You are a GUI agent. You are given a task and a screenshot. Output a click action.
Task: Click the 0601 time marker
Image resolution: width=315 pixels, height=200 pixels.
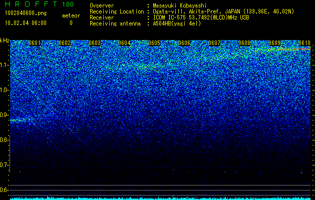coord(35,43)
